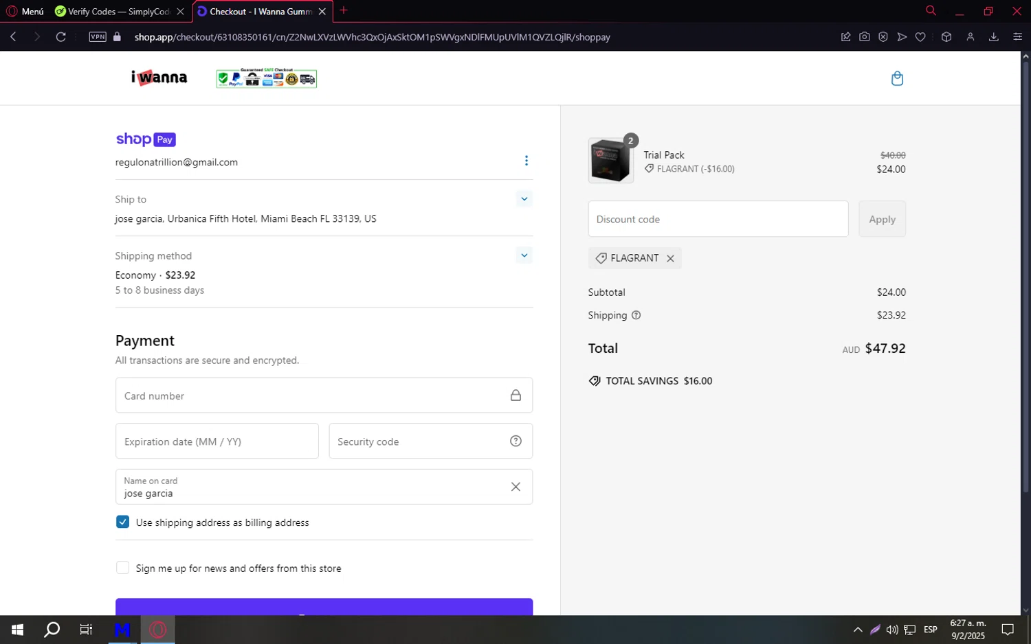Go back to previous page
Viewport: 1031px width, 644px height.
pos(13,37)
